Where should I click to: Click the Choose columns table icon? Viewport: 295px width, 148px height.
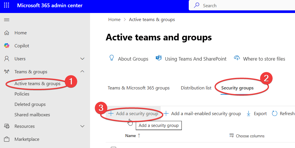232,135
